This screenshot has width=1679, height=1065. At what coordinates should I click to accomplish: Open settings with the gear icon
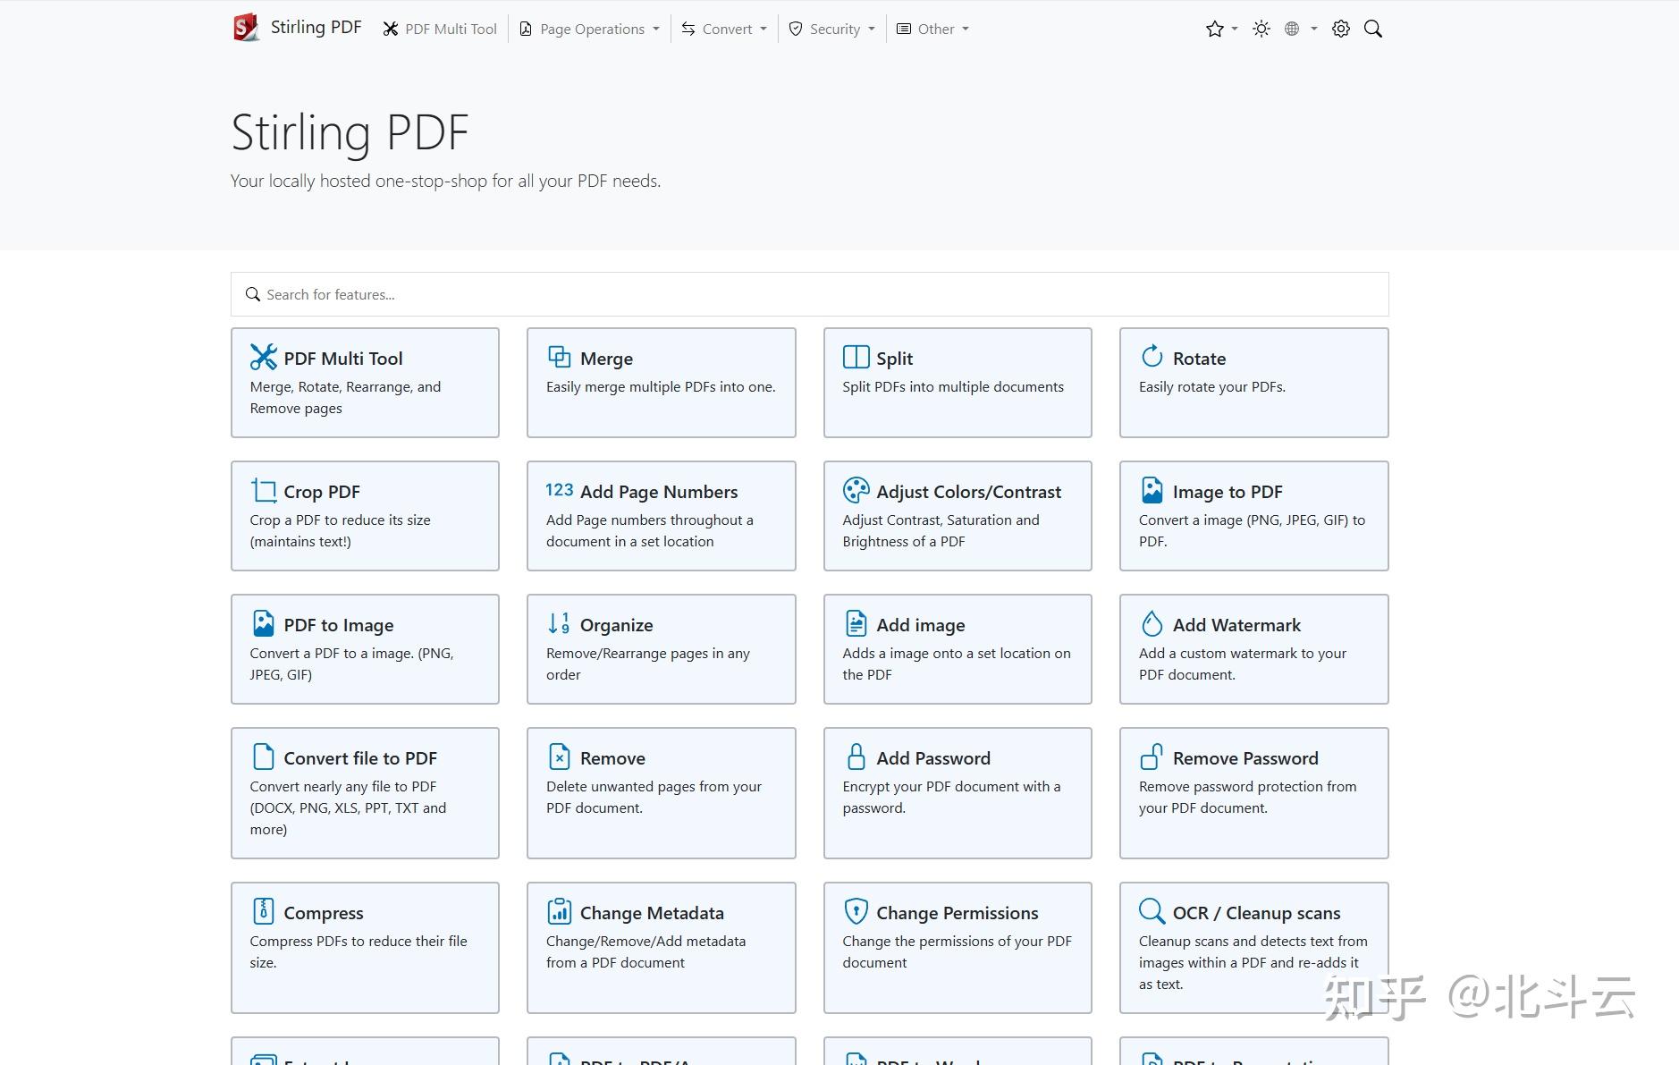[1340, 29]
